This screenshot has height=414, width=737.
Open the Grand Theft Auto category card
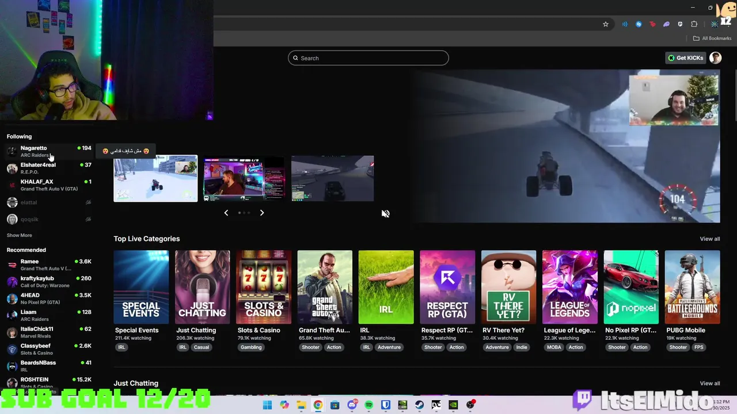tap(325, 287)
